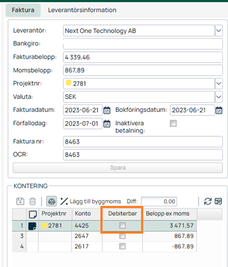Click the trash delete icon in Kontering
Screen dimensions: 228x267
coord(32,201)
